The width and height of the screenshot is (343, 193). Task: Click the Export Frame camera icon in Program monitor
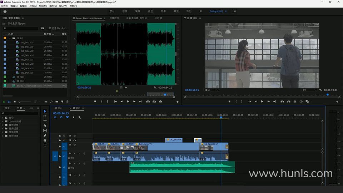click(295, 102)
